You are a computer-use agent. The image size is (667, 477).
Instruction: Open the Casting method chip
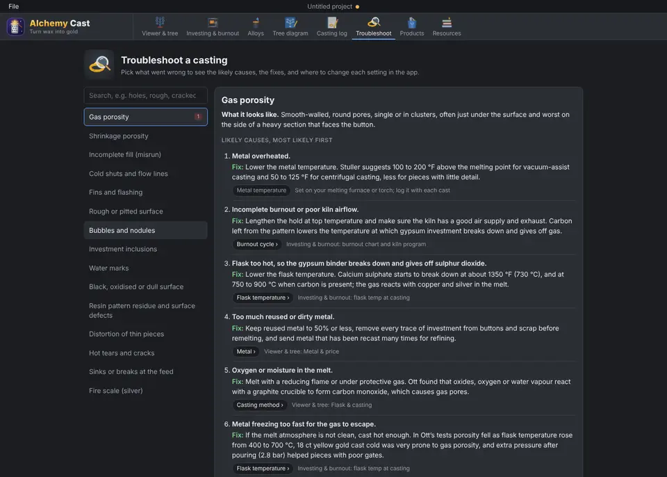259,405
